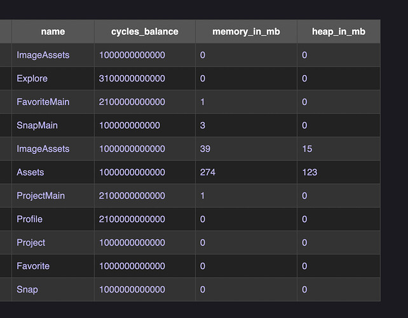Click ImageAssets memory value 39

(205, 149)
